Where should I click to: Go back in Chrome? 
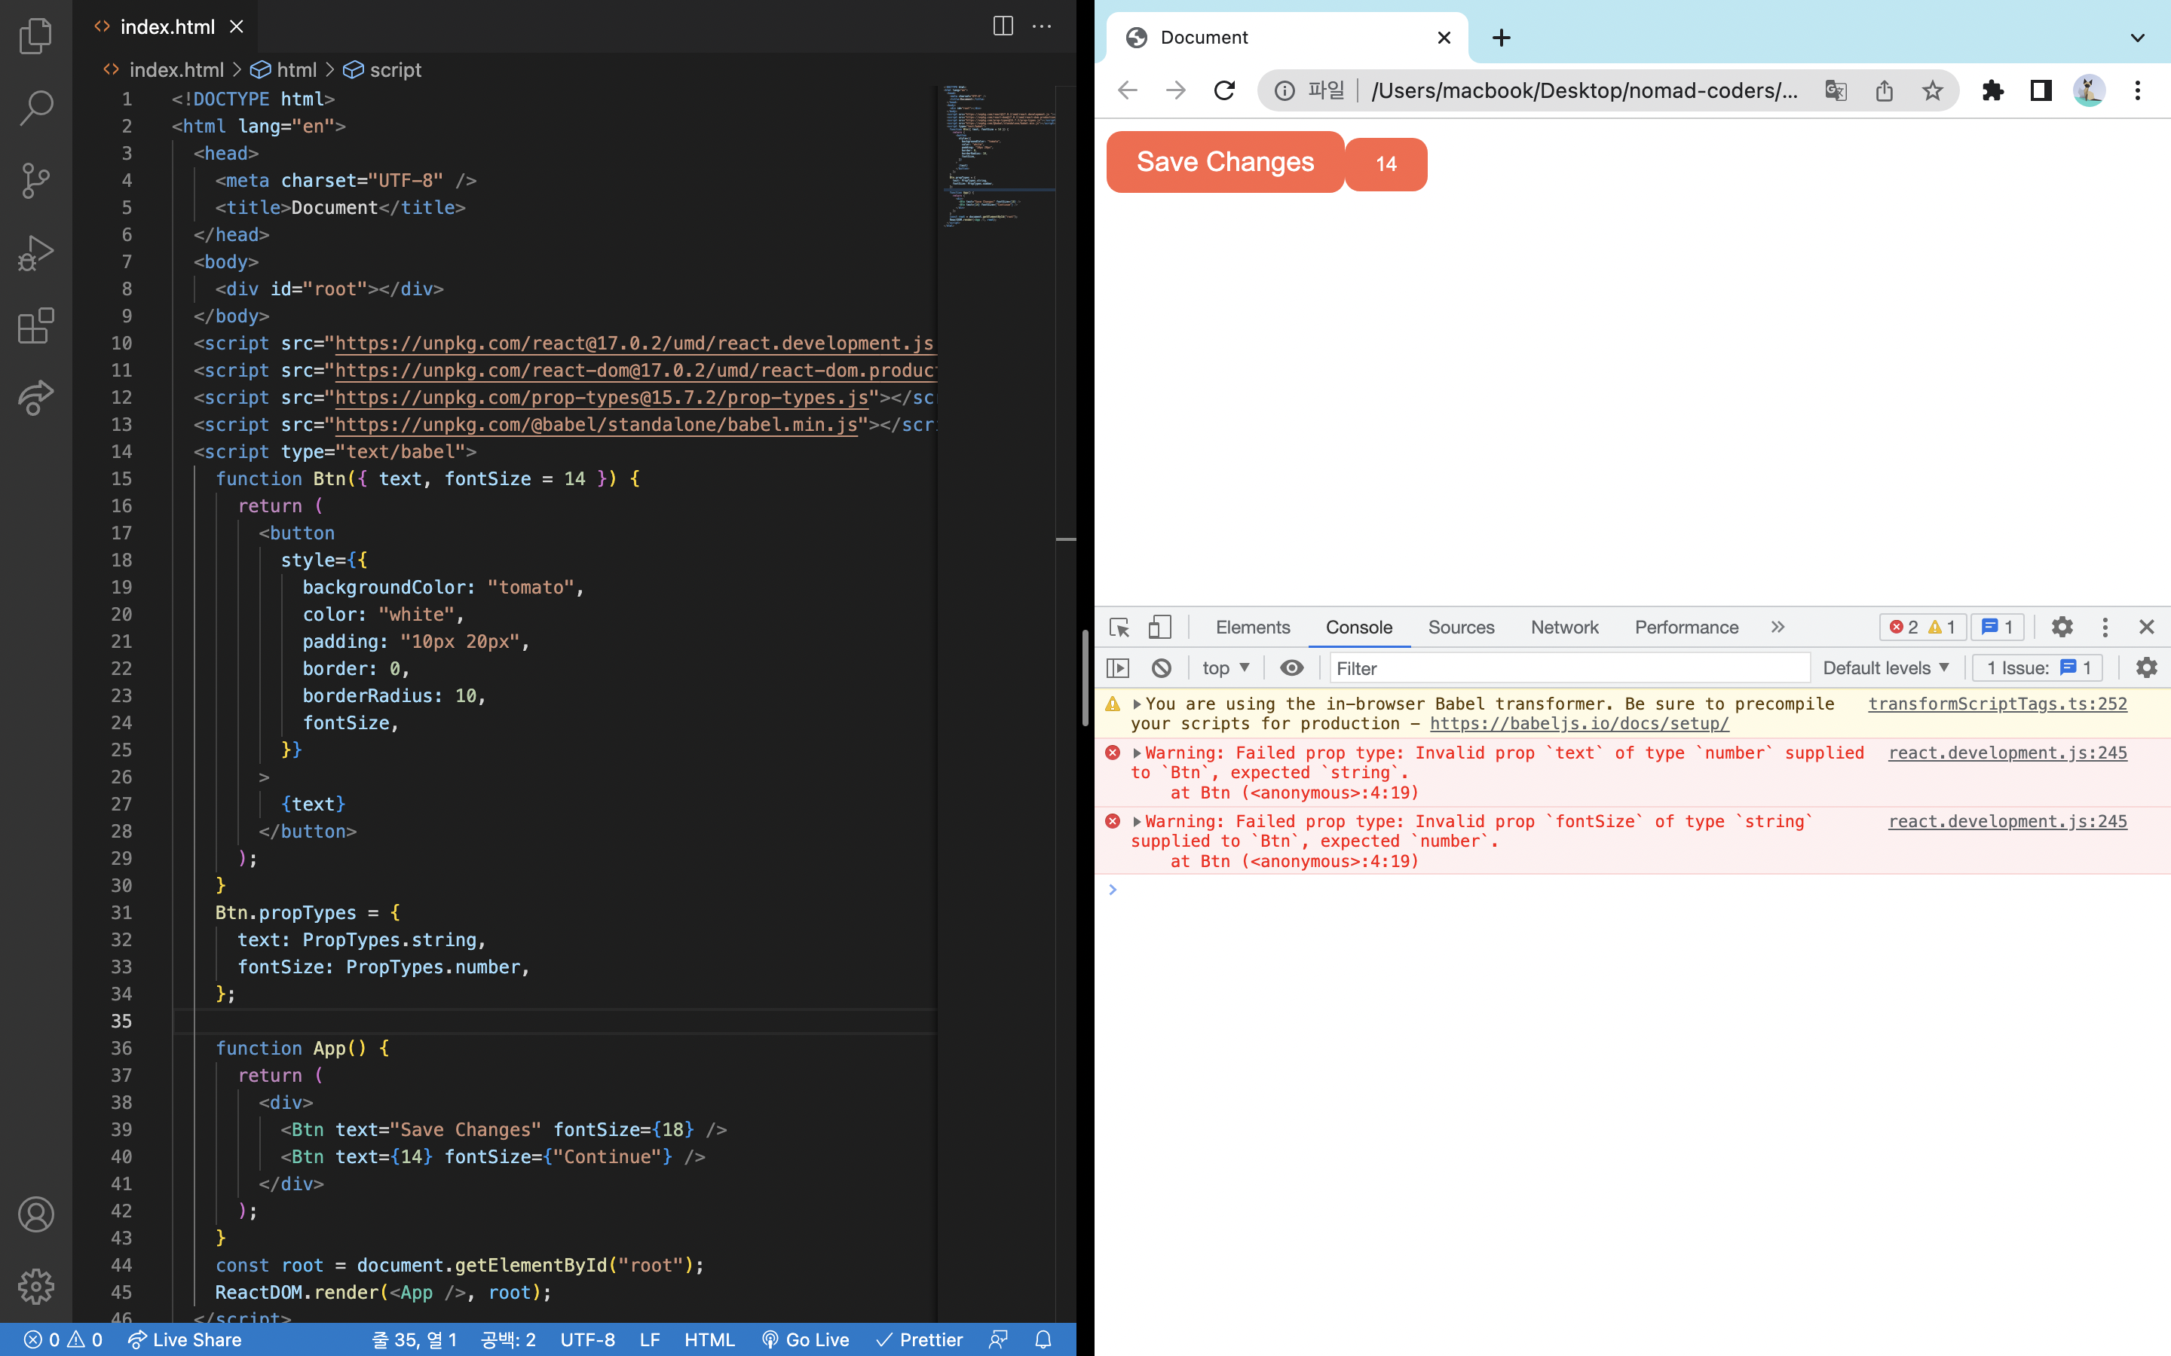[x=1128, y=90]
